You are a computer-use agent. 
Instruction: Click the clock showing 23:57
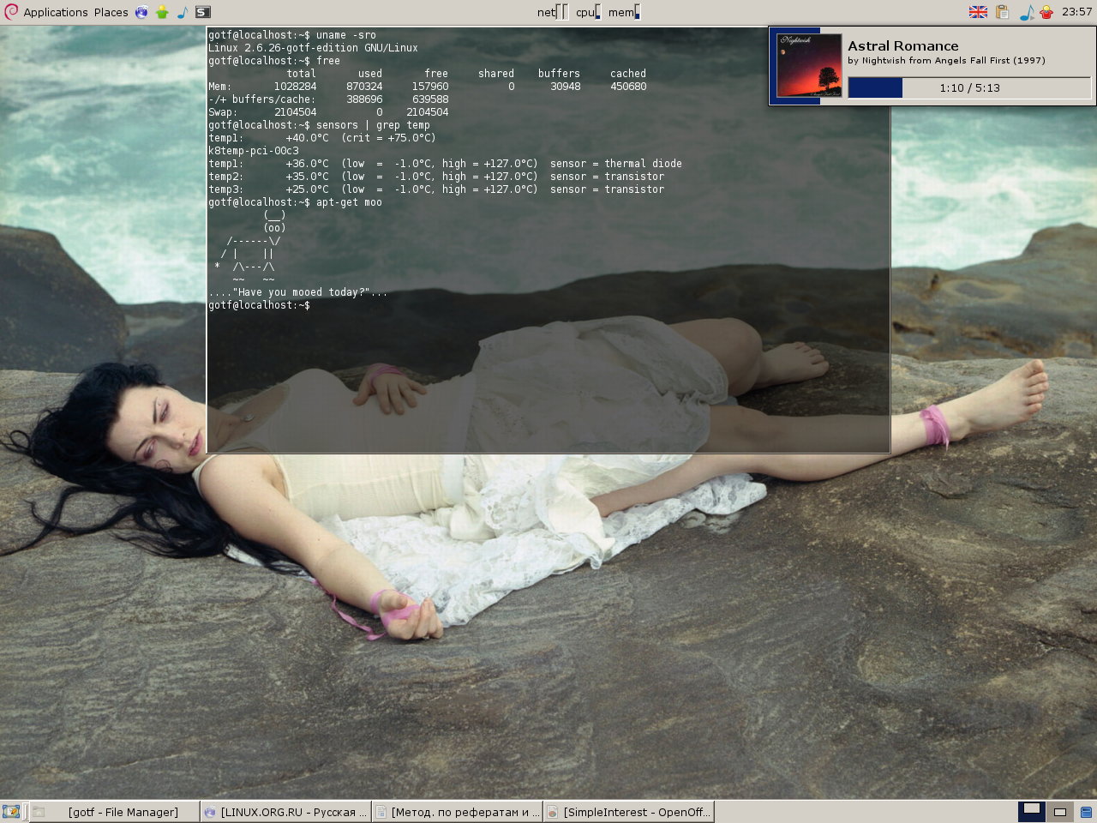(x=1076, y=12)
